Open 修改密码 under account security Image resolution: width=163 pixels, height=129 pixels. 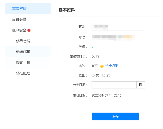pos(23,41)
